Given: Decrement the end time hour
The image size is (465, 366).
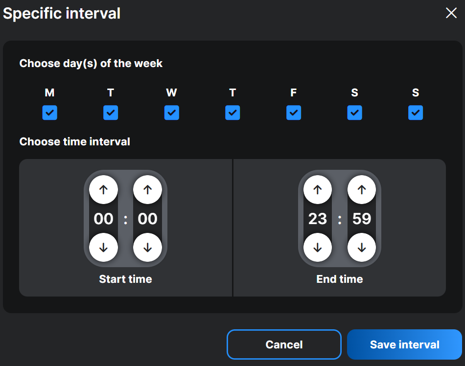Looking at the screenshot, I should (317, 248).
